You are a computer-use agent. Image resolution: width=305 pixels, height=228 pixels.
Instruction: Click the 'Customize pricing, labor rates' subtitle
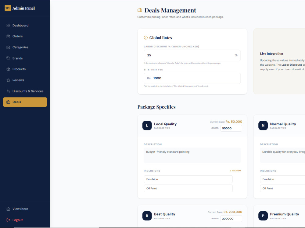[180, 17]
